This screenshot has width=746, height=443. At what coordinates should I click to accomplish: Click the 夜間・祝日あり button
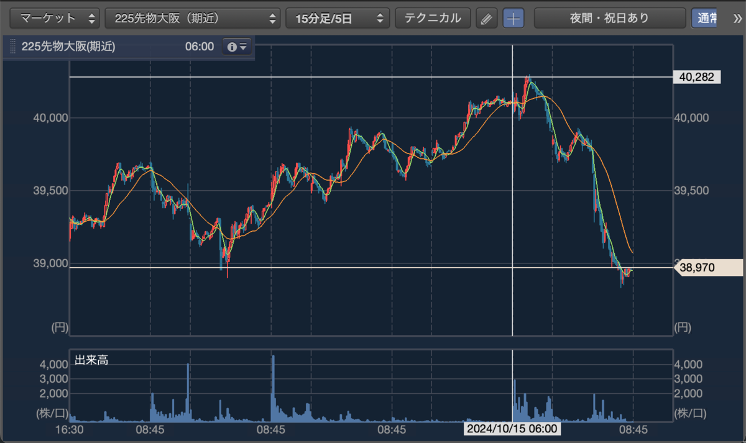[609, 18]
